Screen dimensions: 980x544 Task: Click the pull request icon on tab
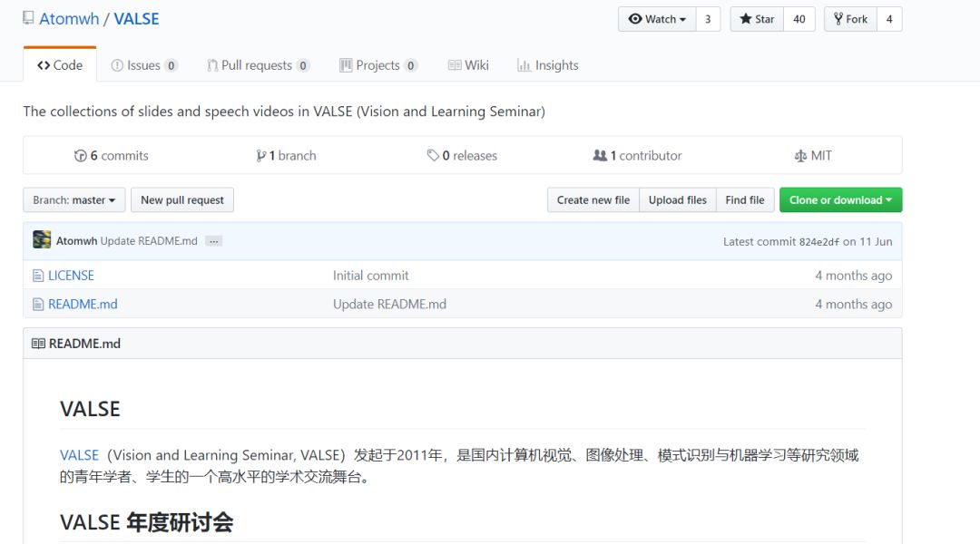click(x=212, y=65)
